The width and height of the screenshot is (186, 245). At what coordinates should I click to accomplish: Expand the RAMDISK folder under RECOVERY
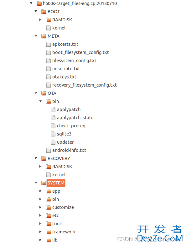pos(40,166)
